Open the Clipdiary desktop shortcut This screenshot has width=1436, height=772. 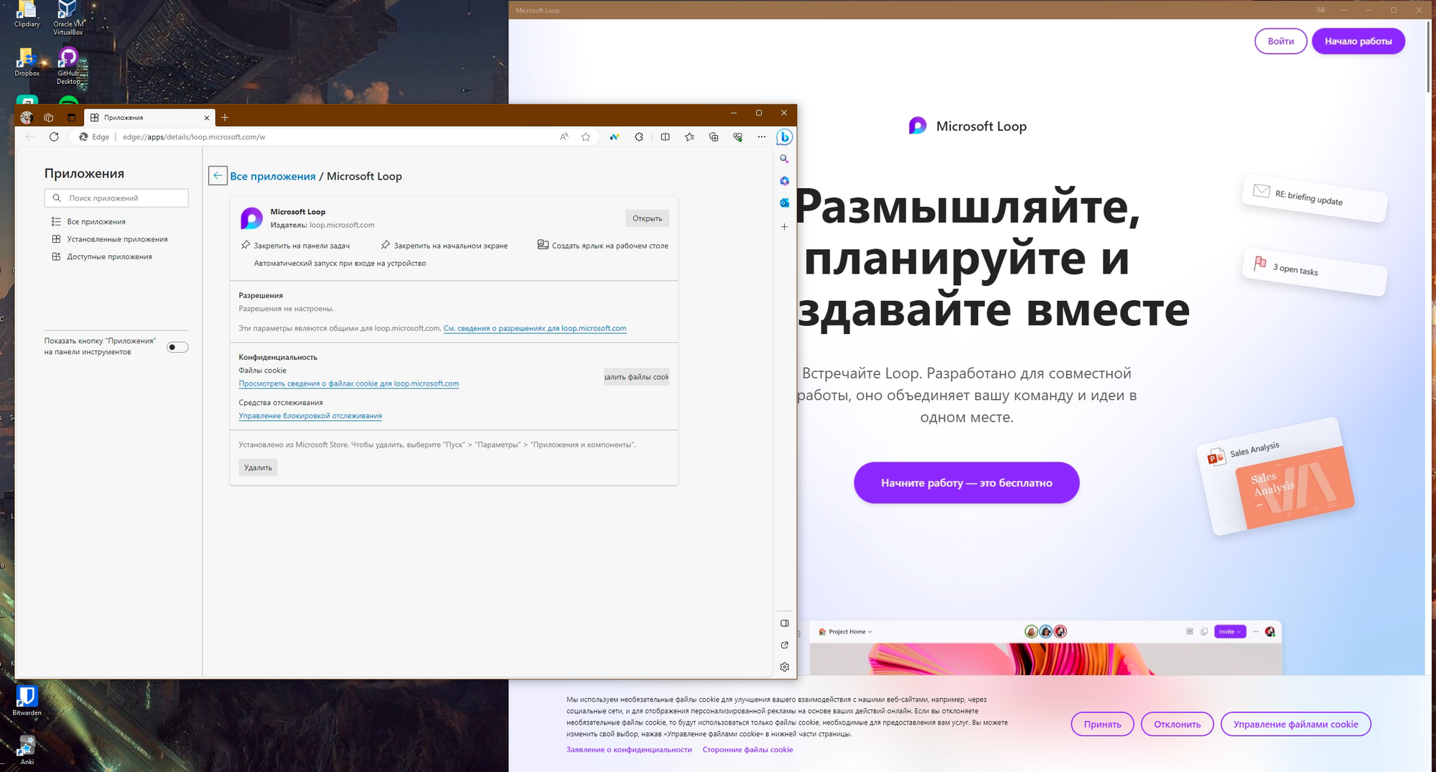pyautogui.click(x=27, y=14)
